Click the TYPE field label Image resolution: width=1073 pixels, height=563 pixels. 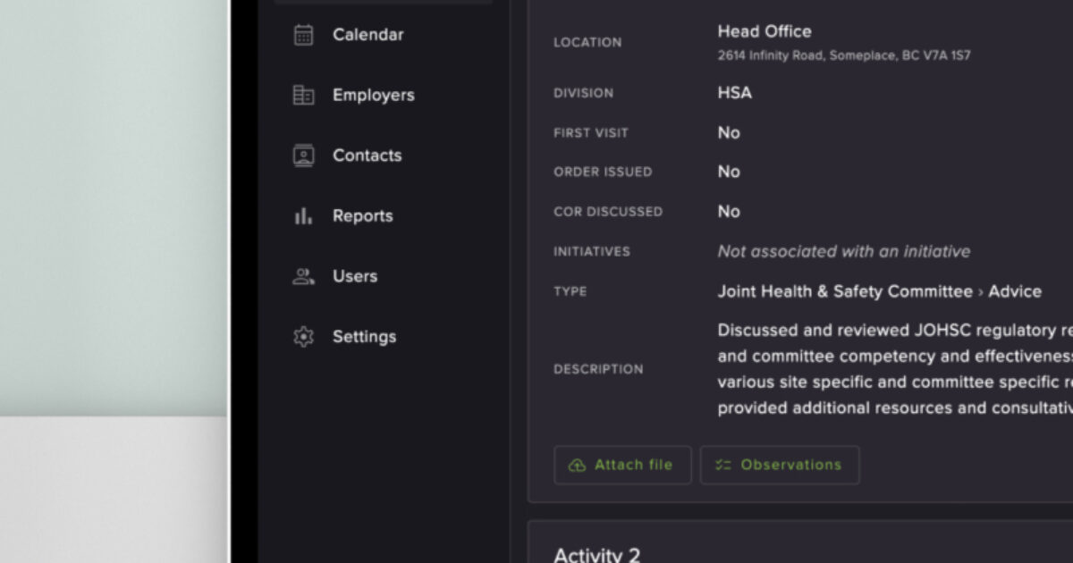[x=570, y=291]
